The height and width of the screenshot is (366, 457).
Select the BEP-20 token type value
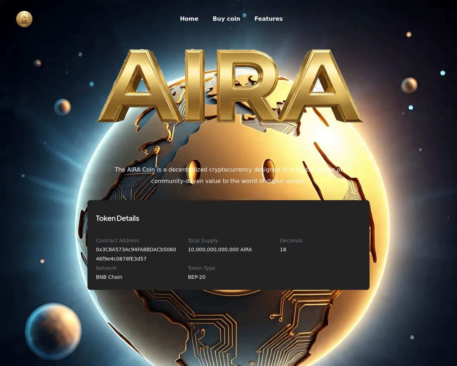[196, 277]
